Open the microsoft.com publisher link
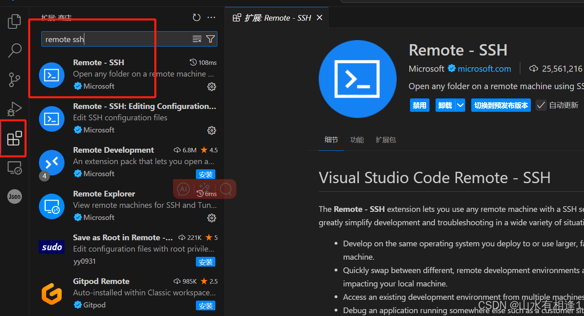584x316 pixels. (484, 69)
